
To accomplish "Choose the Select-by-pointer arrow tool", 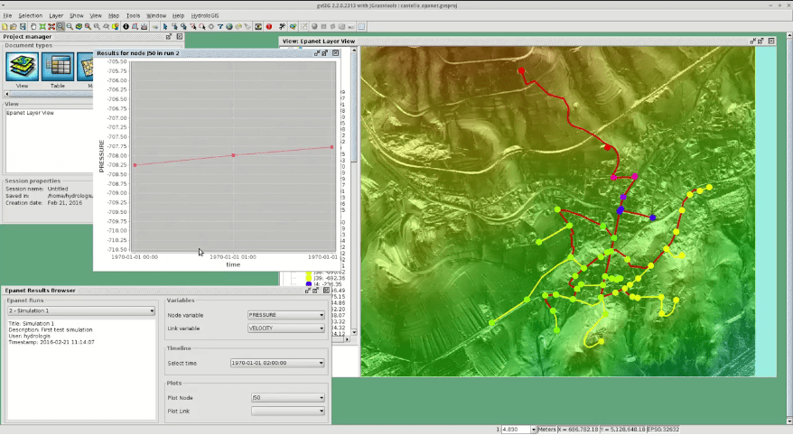I will point(164,26).
